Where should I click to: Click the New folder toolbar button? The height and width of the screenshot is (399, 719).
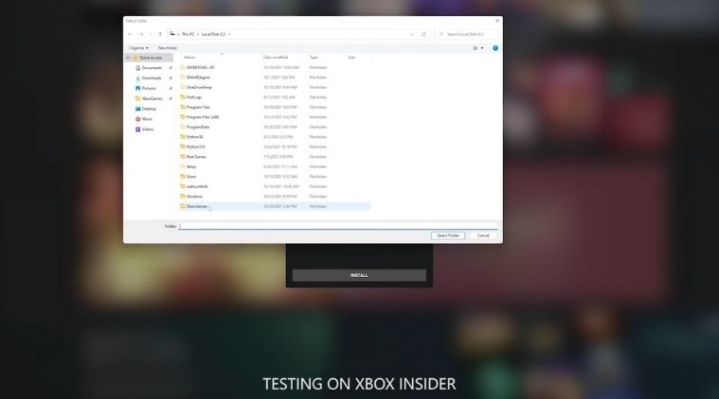(x=168, y=48)
